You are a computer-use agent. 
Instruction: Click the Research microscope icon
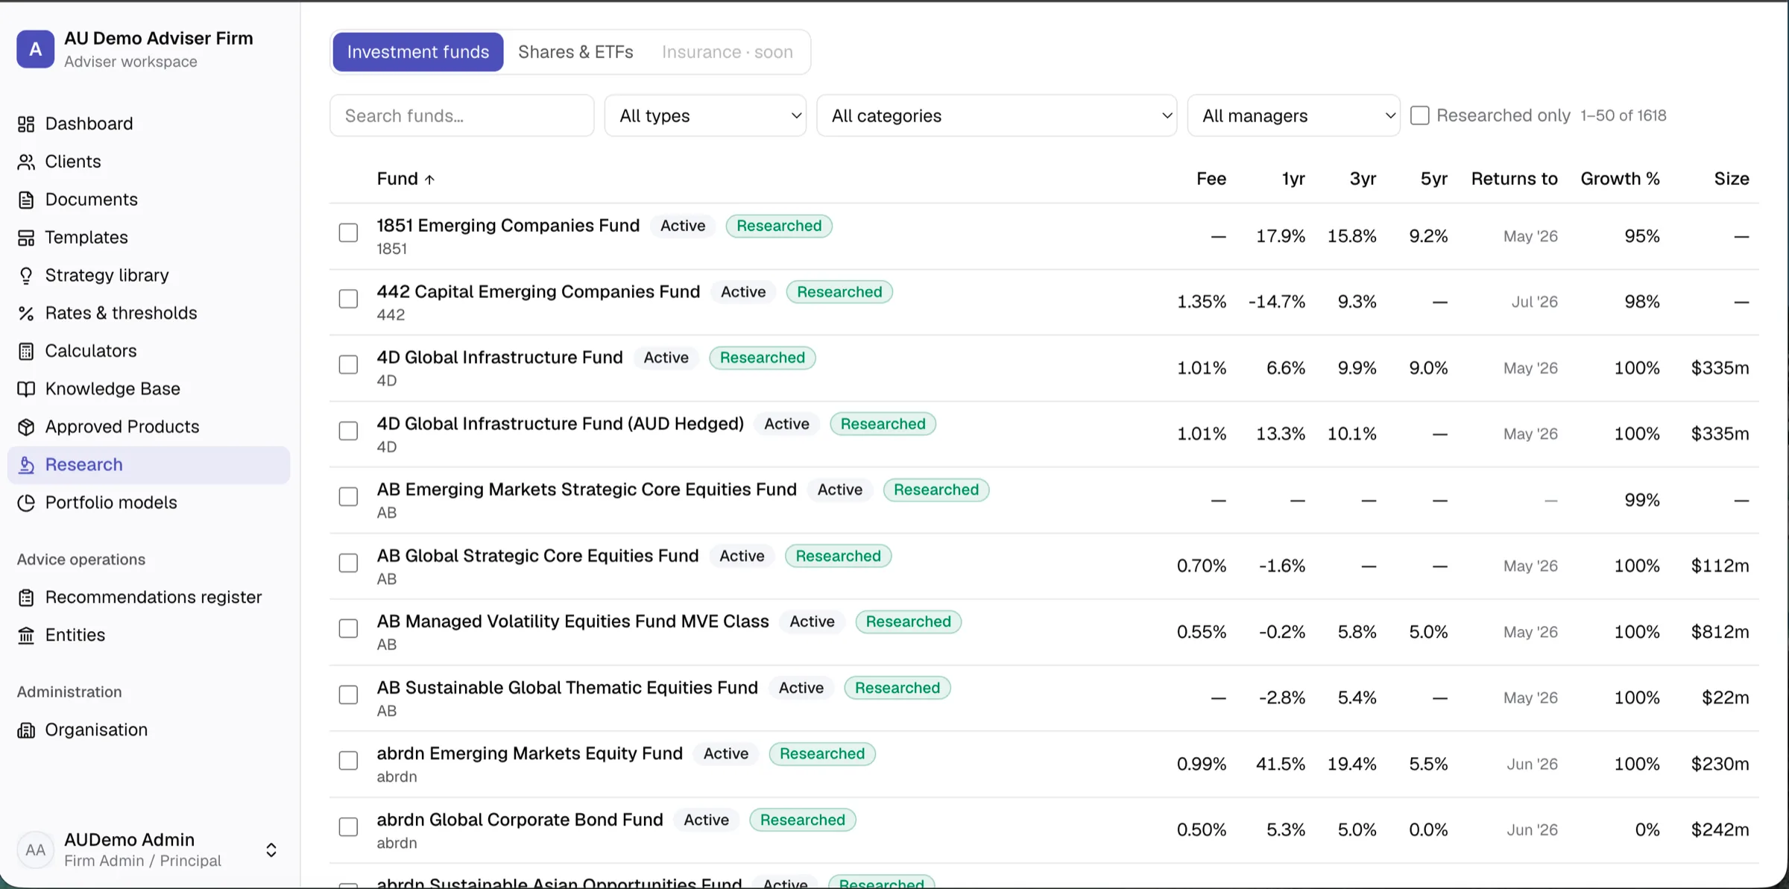point(26,465)
